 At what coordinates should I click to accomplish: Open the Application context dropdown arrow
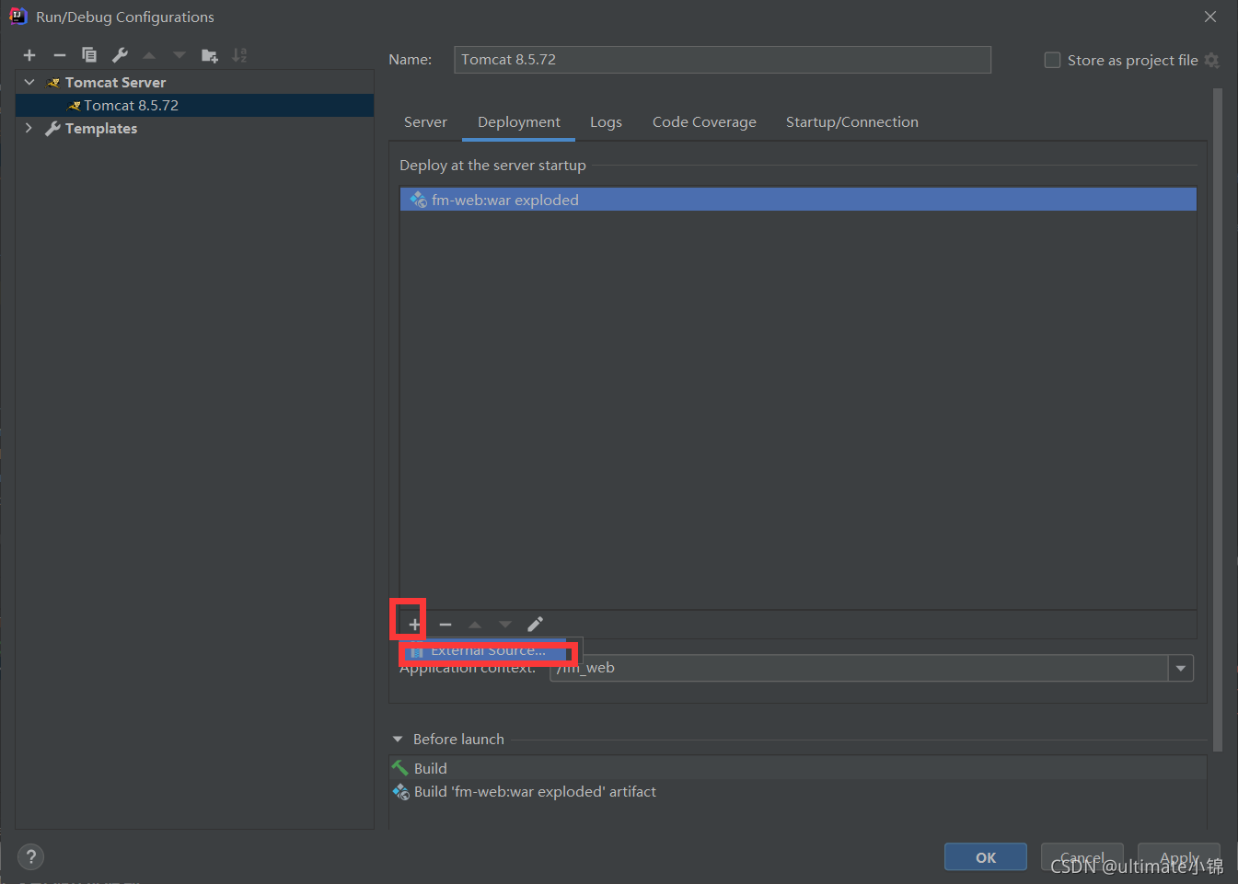1181,668
